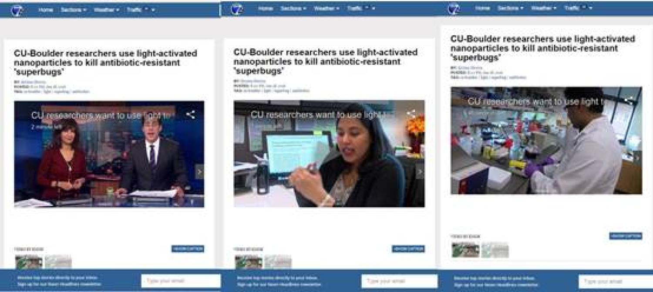Click the share icon on the news anchors video
This screenshot has width=653, height=292.
[x=190, y=115]
